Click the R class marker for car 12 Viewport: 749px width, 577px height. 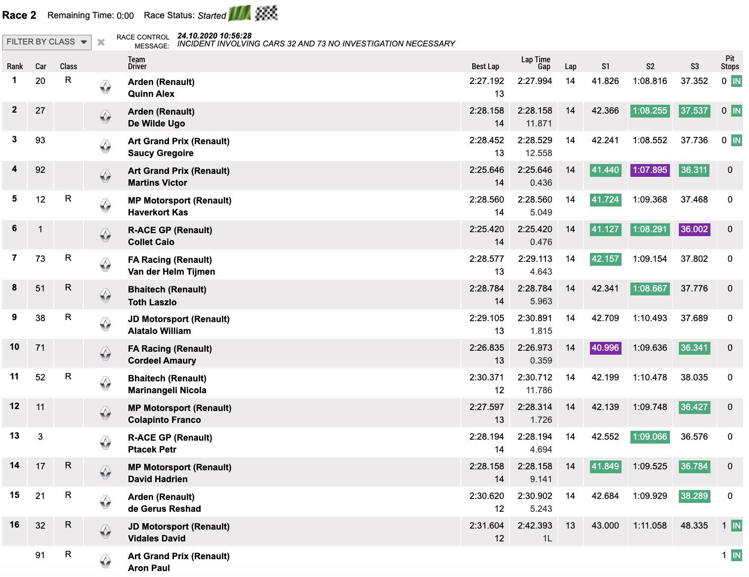pos(68,199)
